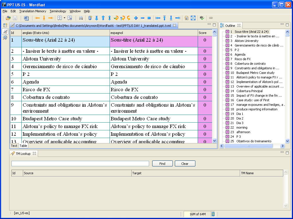Open the Terminology menu
This screenshot has width=293, height=219.
coord(58,11)
